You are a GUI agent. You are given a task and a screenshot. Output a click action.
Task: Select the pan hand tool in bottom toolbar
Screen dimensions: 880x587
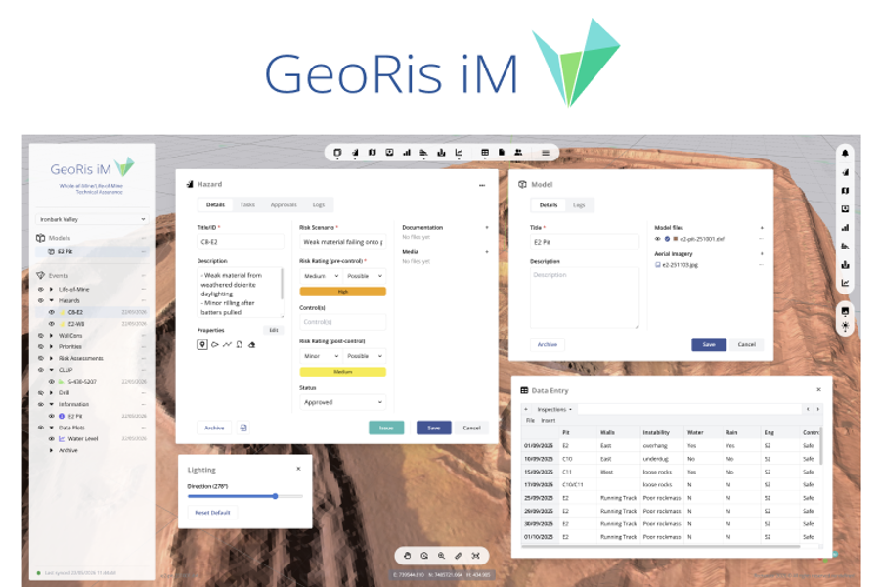[408, 556]
